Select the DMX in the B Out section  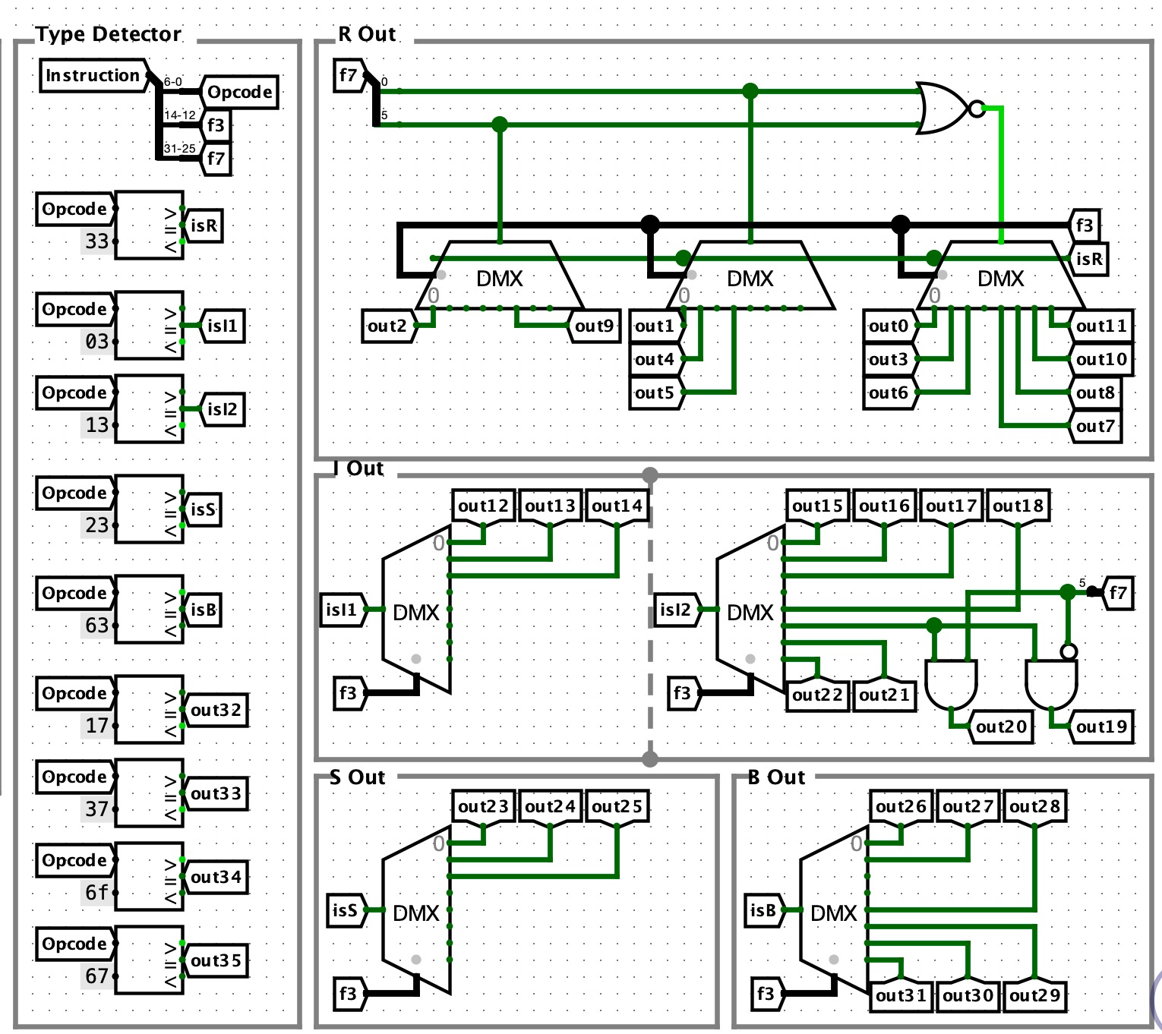click(x=834, y=910)
